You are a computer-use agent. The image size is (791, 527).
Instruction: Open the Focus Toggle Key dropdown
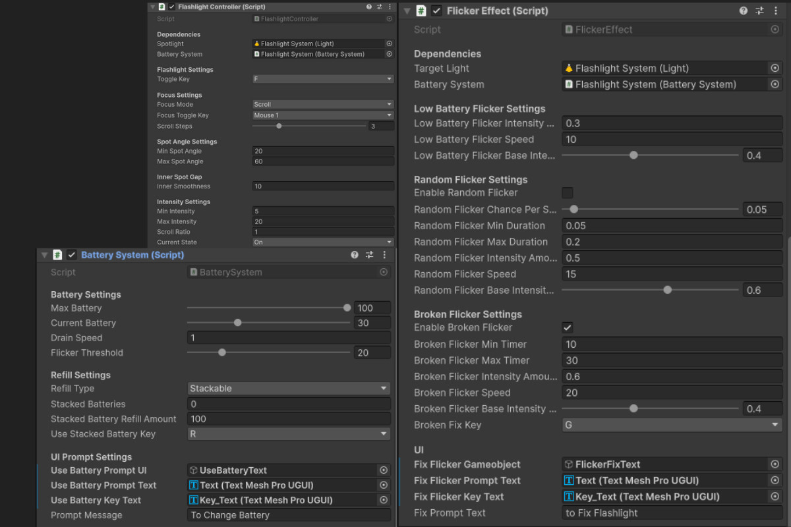coord(323,115)
